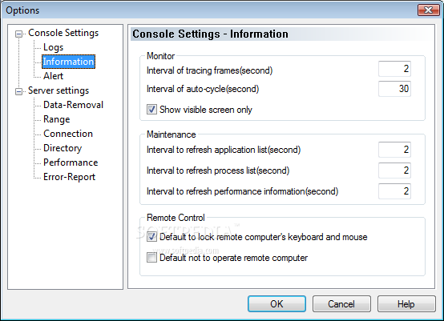This screenshot has height=321, width=444.
Task: Open Error-Report settings
Action: coord(69,177)
